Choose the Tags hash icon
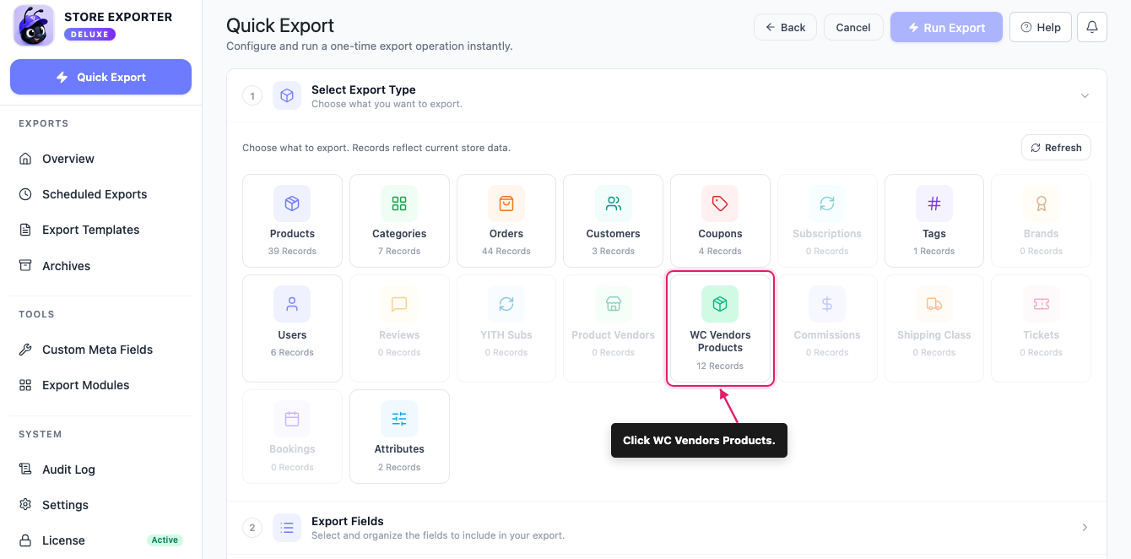The width and height of the screenshot is (1131, 559). click(934, 204)
